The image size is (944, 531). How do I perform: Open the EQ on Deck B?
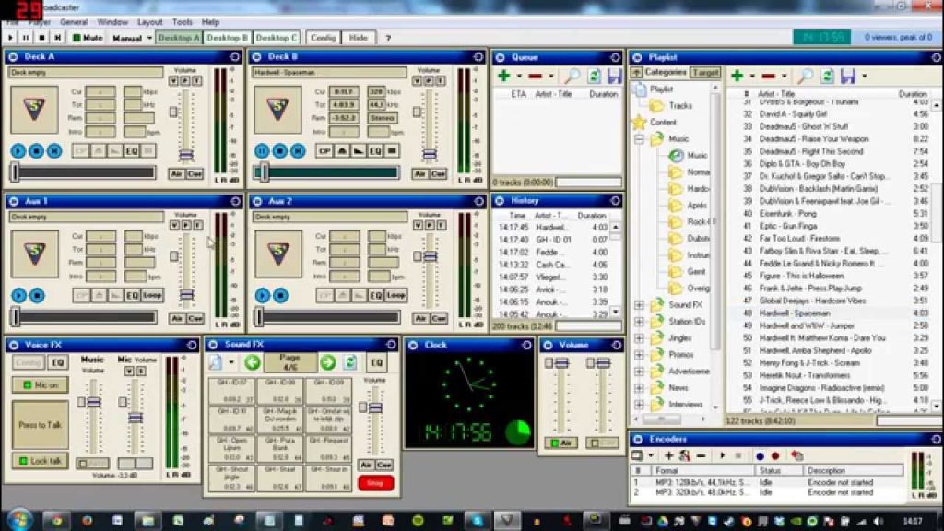(x=374, y=151)
